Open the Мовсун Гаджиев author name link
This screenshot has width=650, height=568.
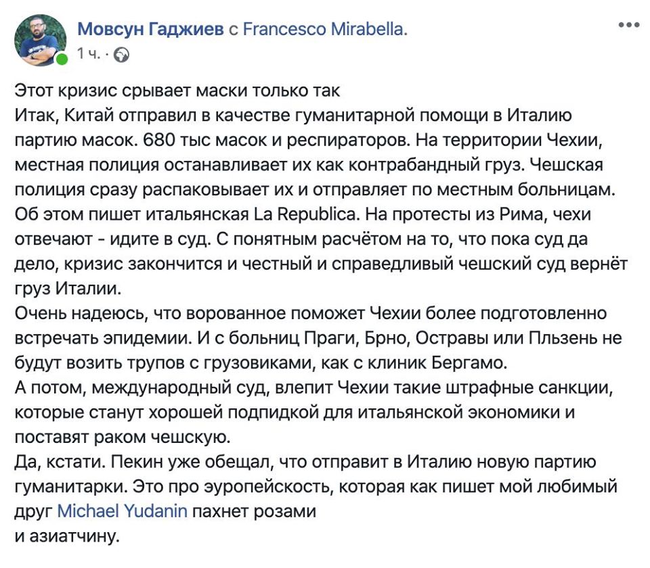coord(150,29)
